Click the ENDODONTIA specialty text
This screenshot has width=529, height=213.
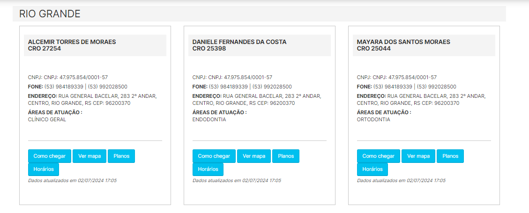[209, 119]
